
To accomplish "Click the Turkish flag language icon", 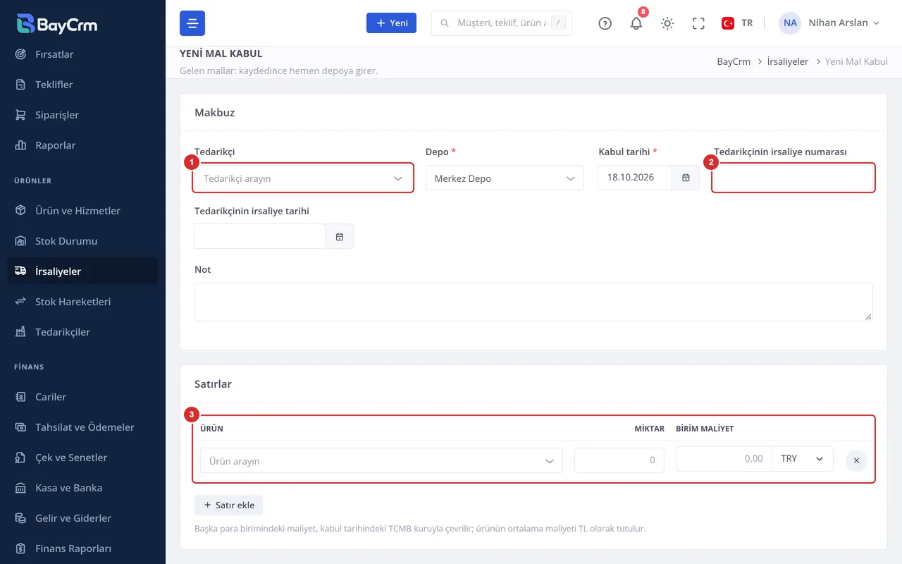I will (x=728, y=23).
